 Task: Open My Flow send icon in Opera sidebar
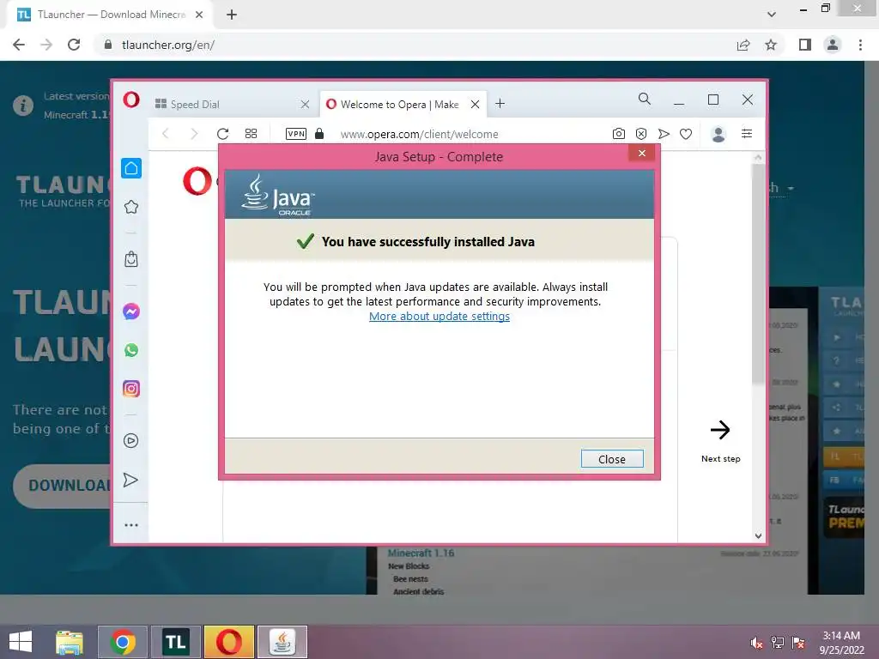(x=130, y=480)
